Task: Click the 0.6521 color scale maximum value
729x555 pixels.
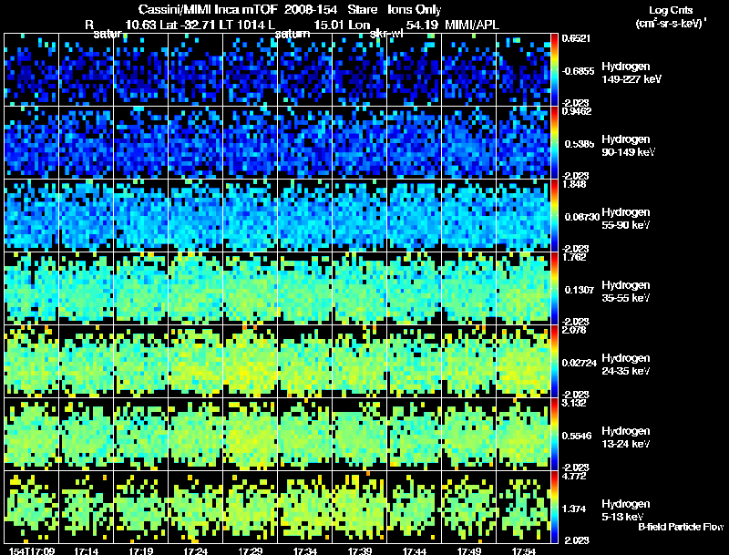Action: click(x=576, y=38)
